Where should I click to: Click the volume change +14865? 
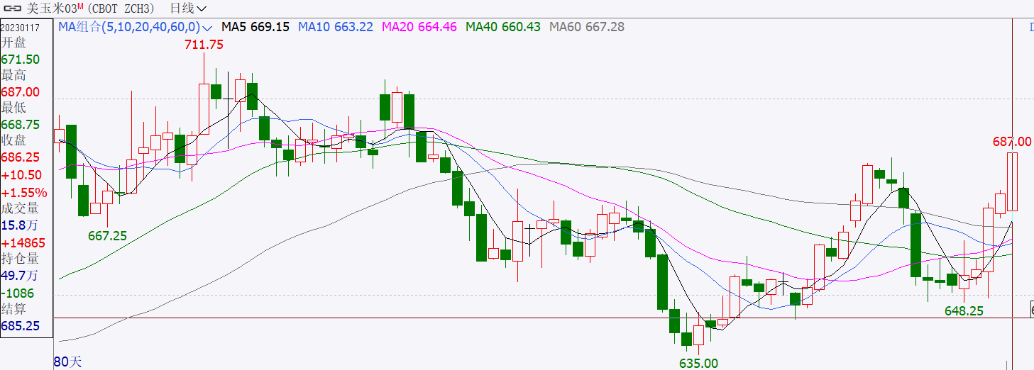[23, 243]
